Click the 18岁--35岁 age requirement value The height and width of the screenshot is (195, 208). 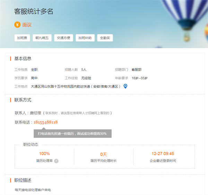point(139,78)
